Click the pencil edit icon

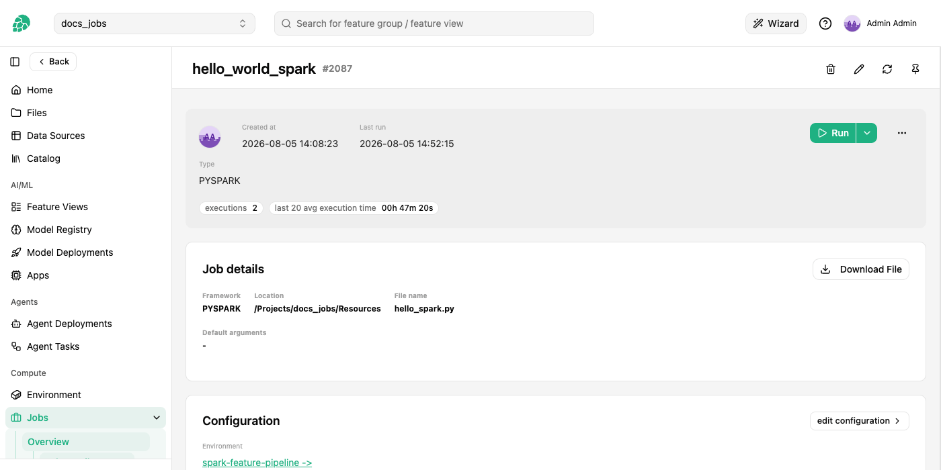(x=859, y=69)
